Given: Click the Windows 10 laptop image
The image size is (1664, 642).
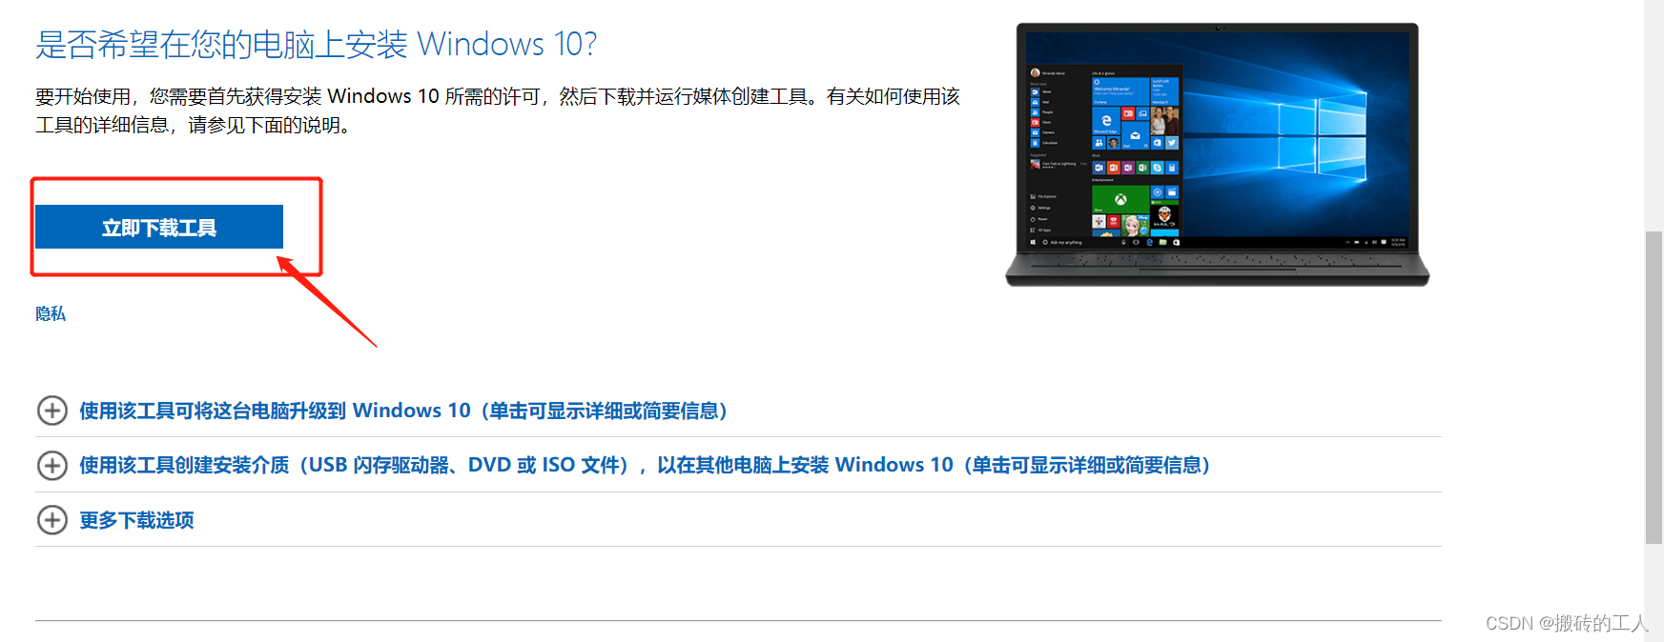Looking at the screenshot, I should (1218, 153).
